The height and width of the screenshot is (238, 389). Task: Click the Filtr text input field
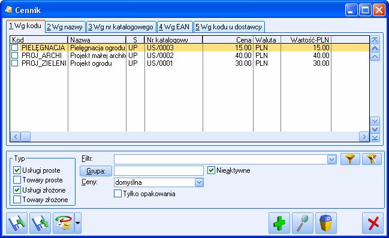click(221, 160)
